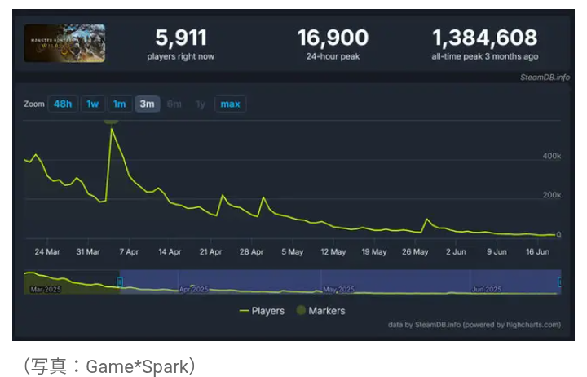Click the disabled 1y zoom option
The image size is (587, 377).
(x=200, y=104)
